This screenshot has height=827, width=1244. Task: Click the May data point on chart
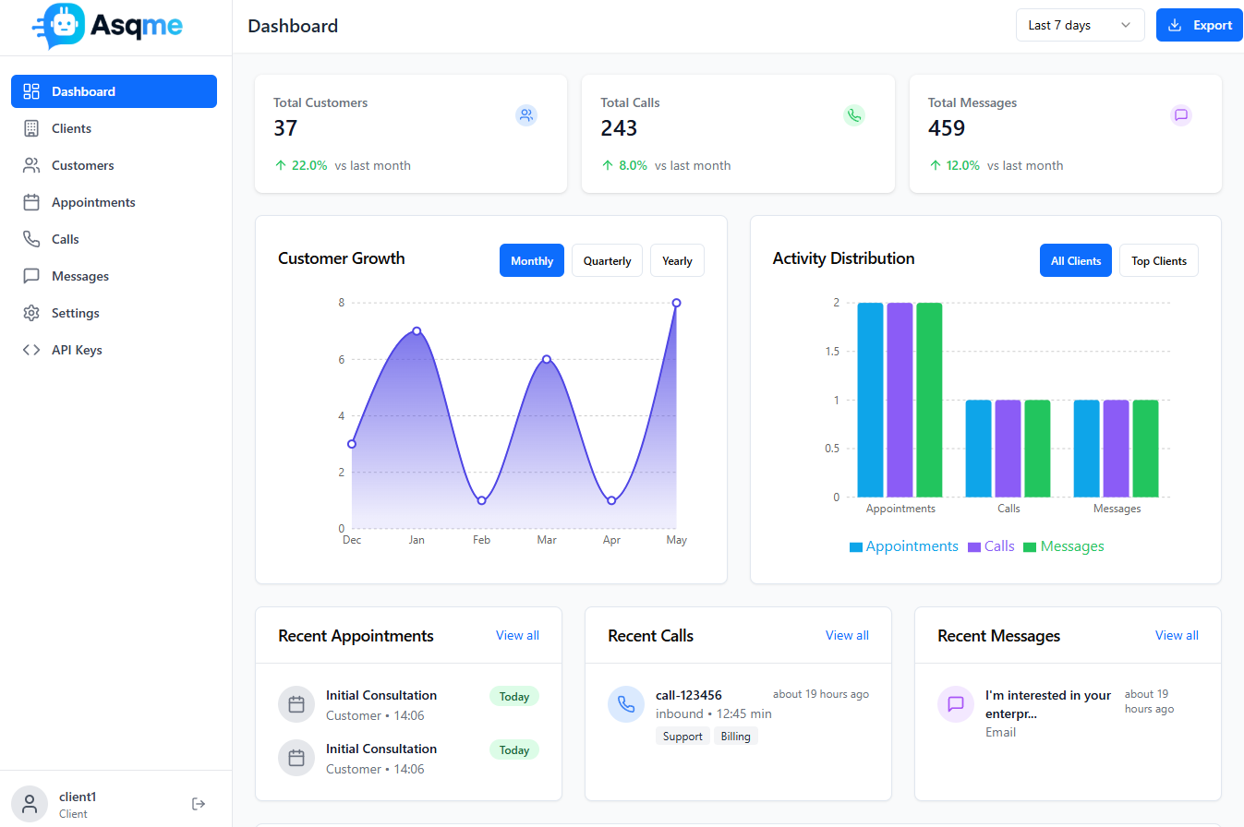676,303
